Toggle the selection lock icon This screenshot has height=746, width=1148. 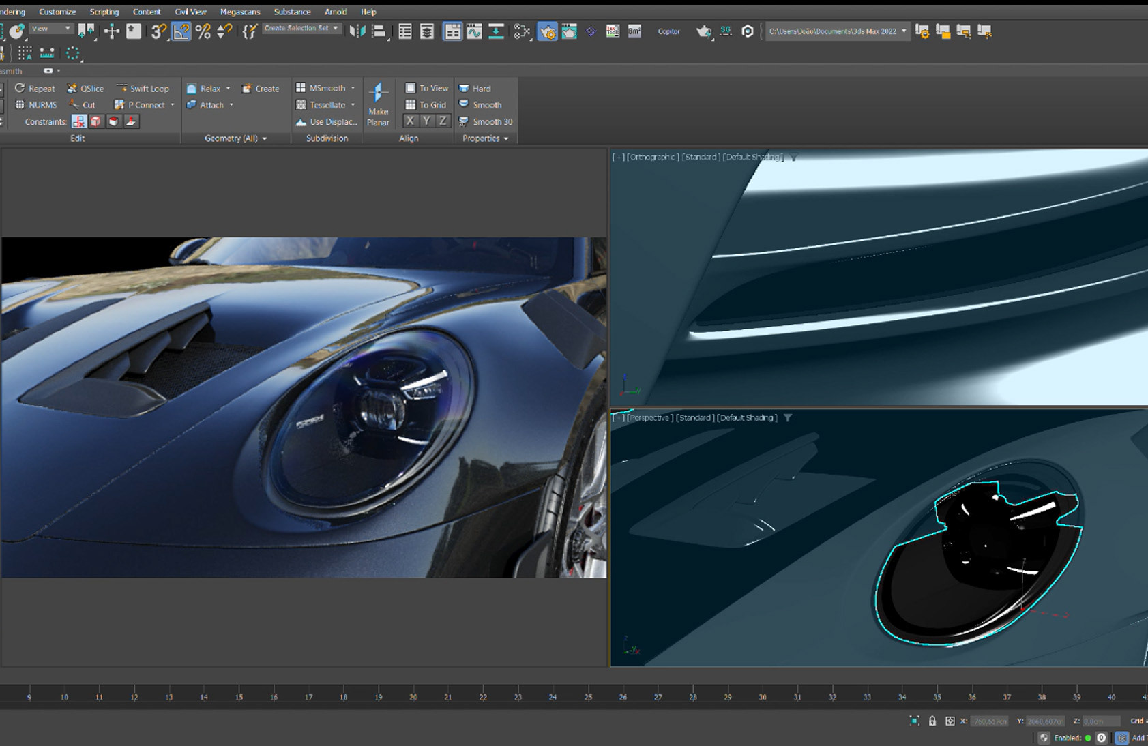[932, 721]
